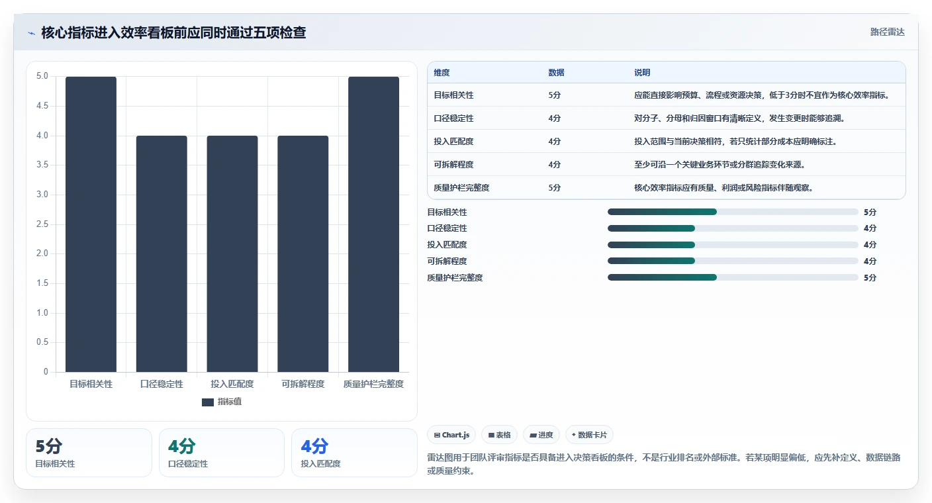This screenshot has height=503, width=932.
Task: Click the 目标相关性 label beside its progress bar
Action: tap(447, 212)
